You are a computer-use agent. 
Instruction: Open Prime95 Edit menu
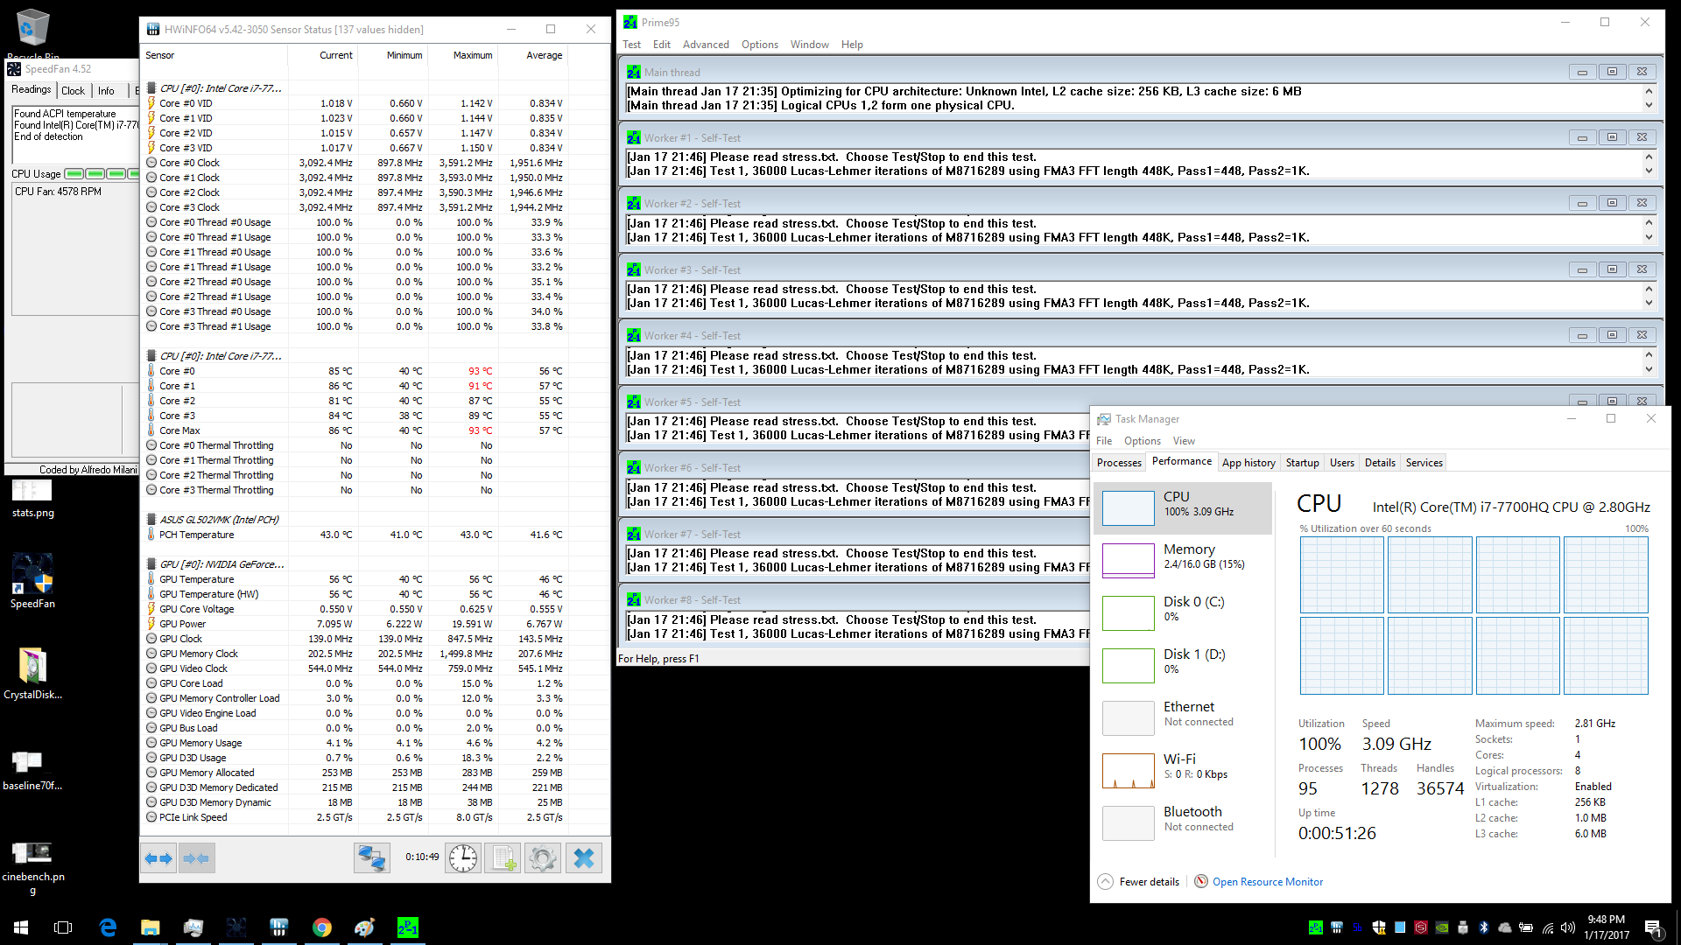(662, 45)
